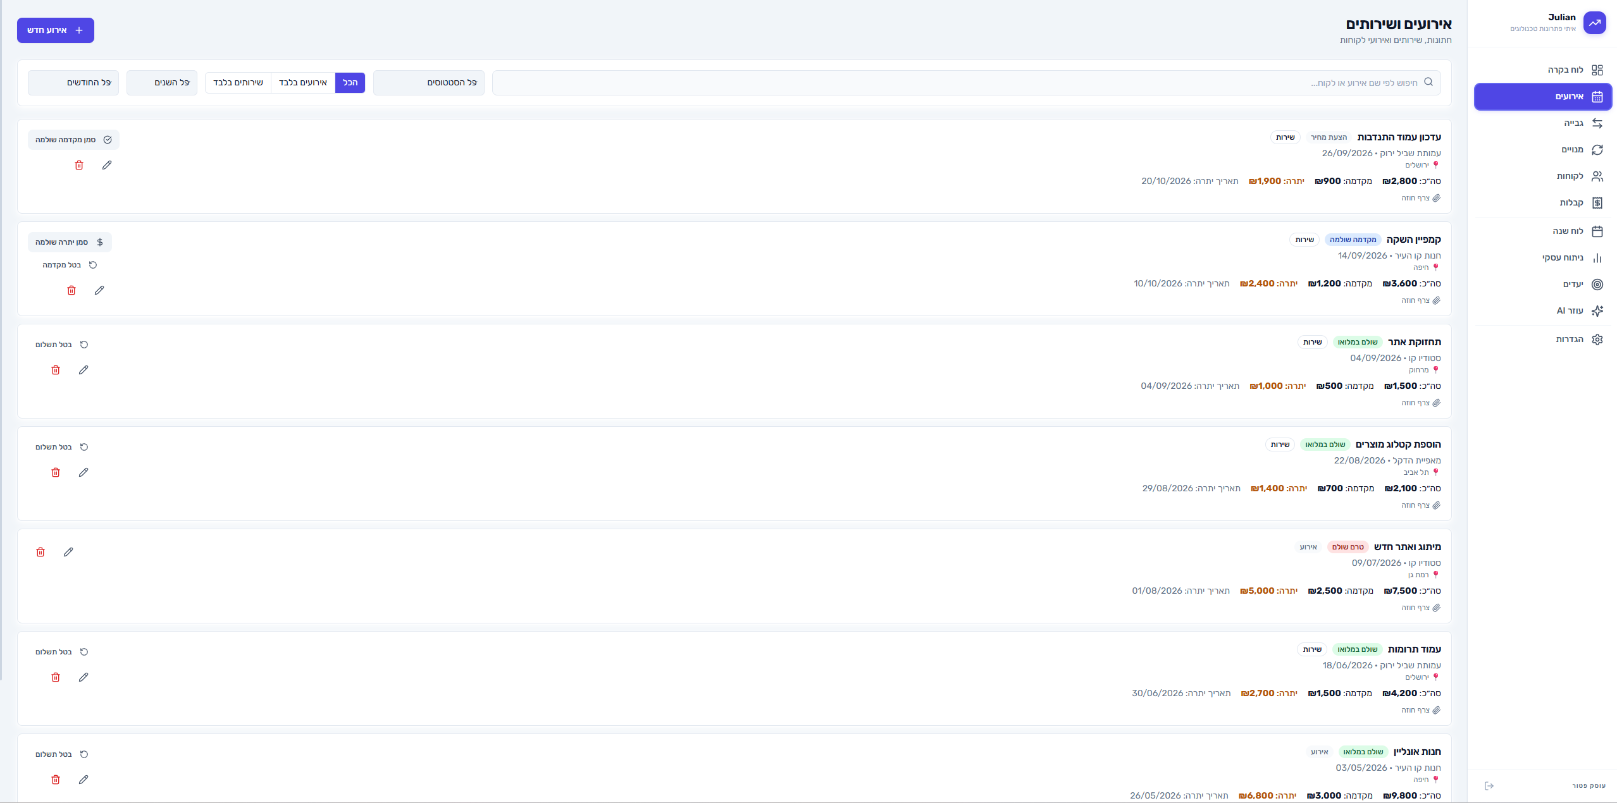Select the אירועים בלבד filter segment
1617x803 pixels.
click(x=303, y=83)
